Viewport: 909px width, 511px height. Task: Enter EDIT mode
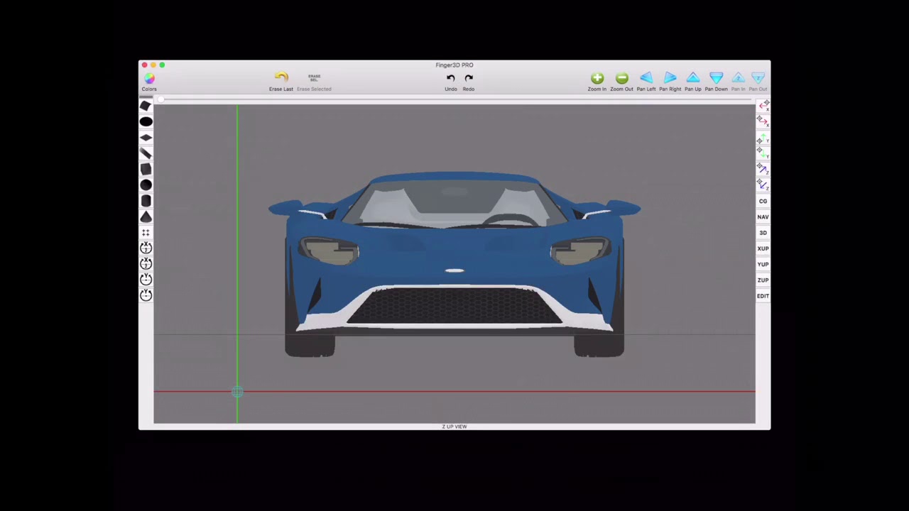(x=763, y=296)
